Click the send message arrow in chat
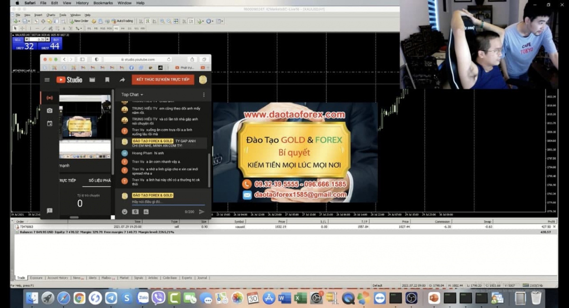 pyautogui.click(x=202, y=212)
